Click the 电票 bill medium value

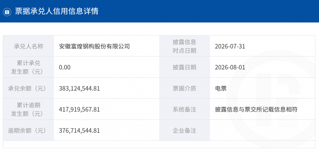pos(221,89)
